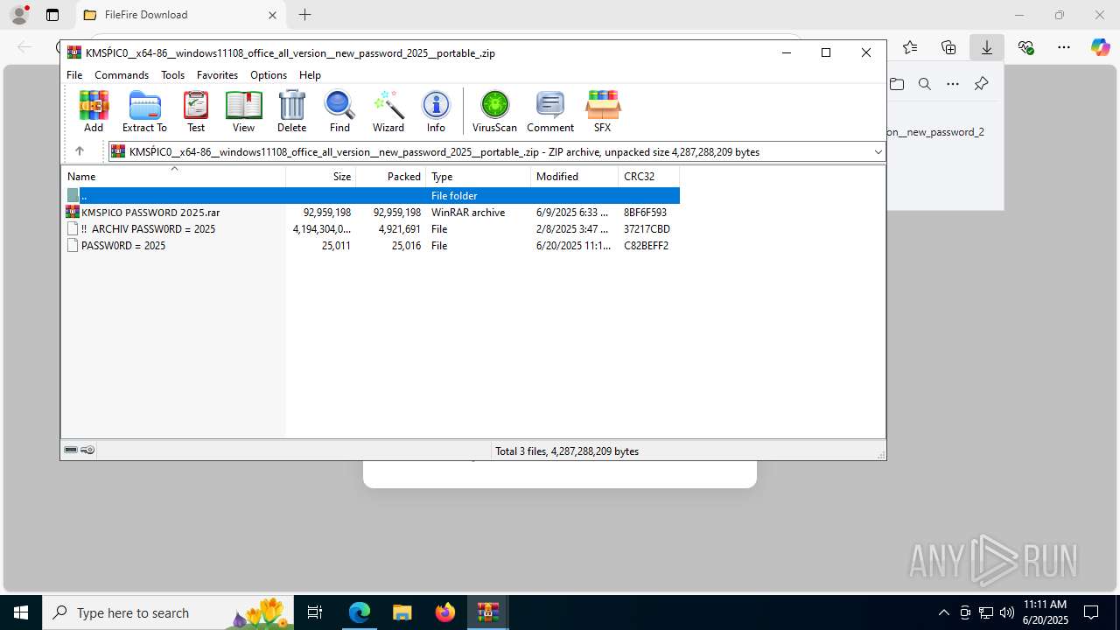Sort files by Size column
The width and height of the screenshot is (1120, 630).
321,177
